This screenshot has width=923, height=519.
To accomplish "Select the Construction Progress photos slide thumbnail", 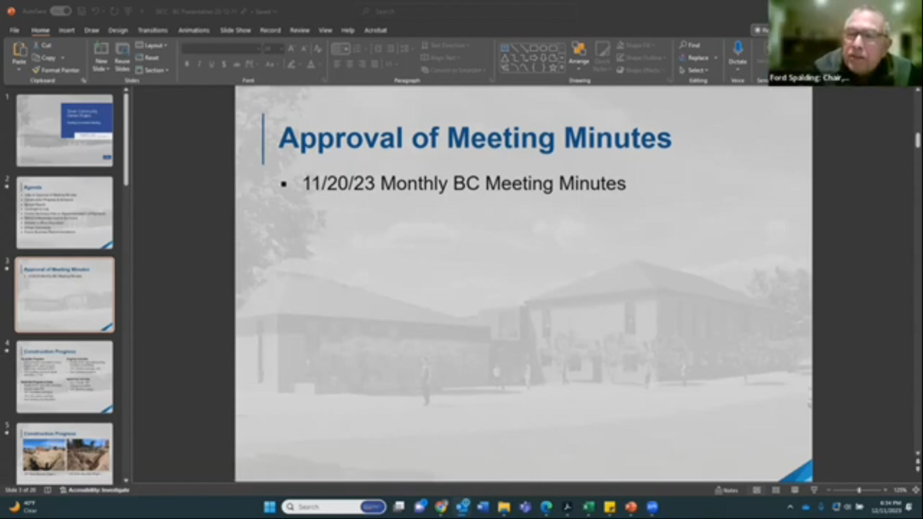I will pos(64,453).
